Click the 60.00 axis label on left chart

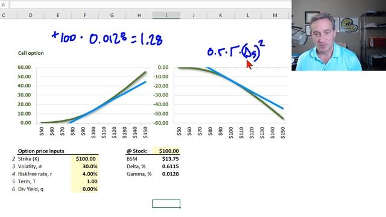pos(24,67)
